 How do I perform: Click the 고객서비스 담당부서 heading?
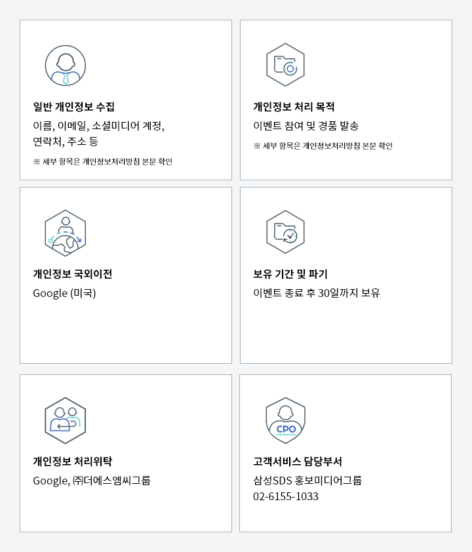pyautogui.click(x=298, y=462)
